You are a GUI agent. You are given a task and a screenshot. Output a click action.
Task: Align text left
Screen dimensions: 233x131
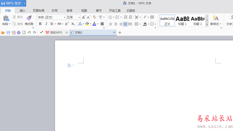pos(111,24)
